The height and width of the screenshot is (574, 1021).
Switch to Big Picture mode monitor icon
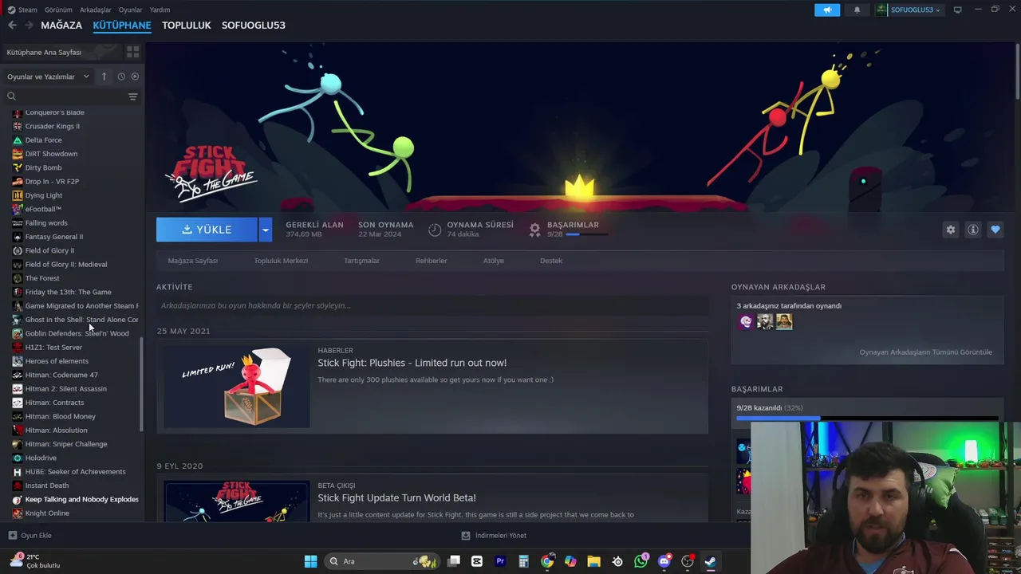pyautogui.click(x=957, y=10)
